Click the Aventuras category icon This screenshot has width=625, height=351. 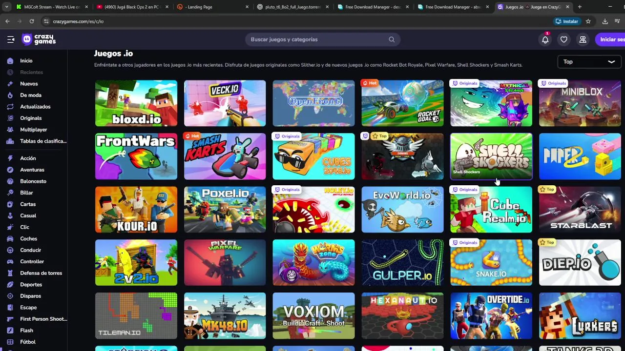(x=10, y=170)
